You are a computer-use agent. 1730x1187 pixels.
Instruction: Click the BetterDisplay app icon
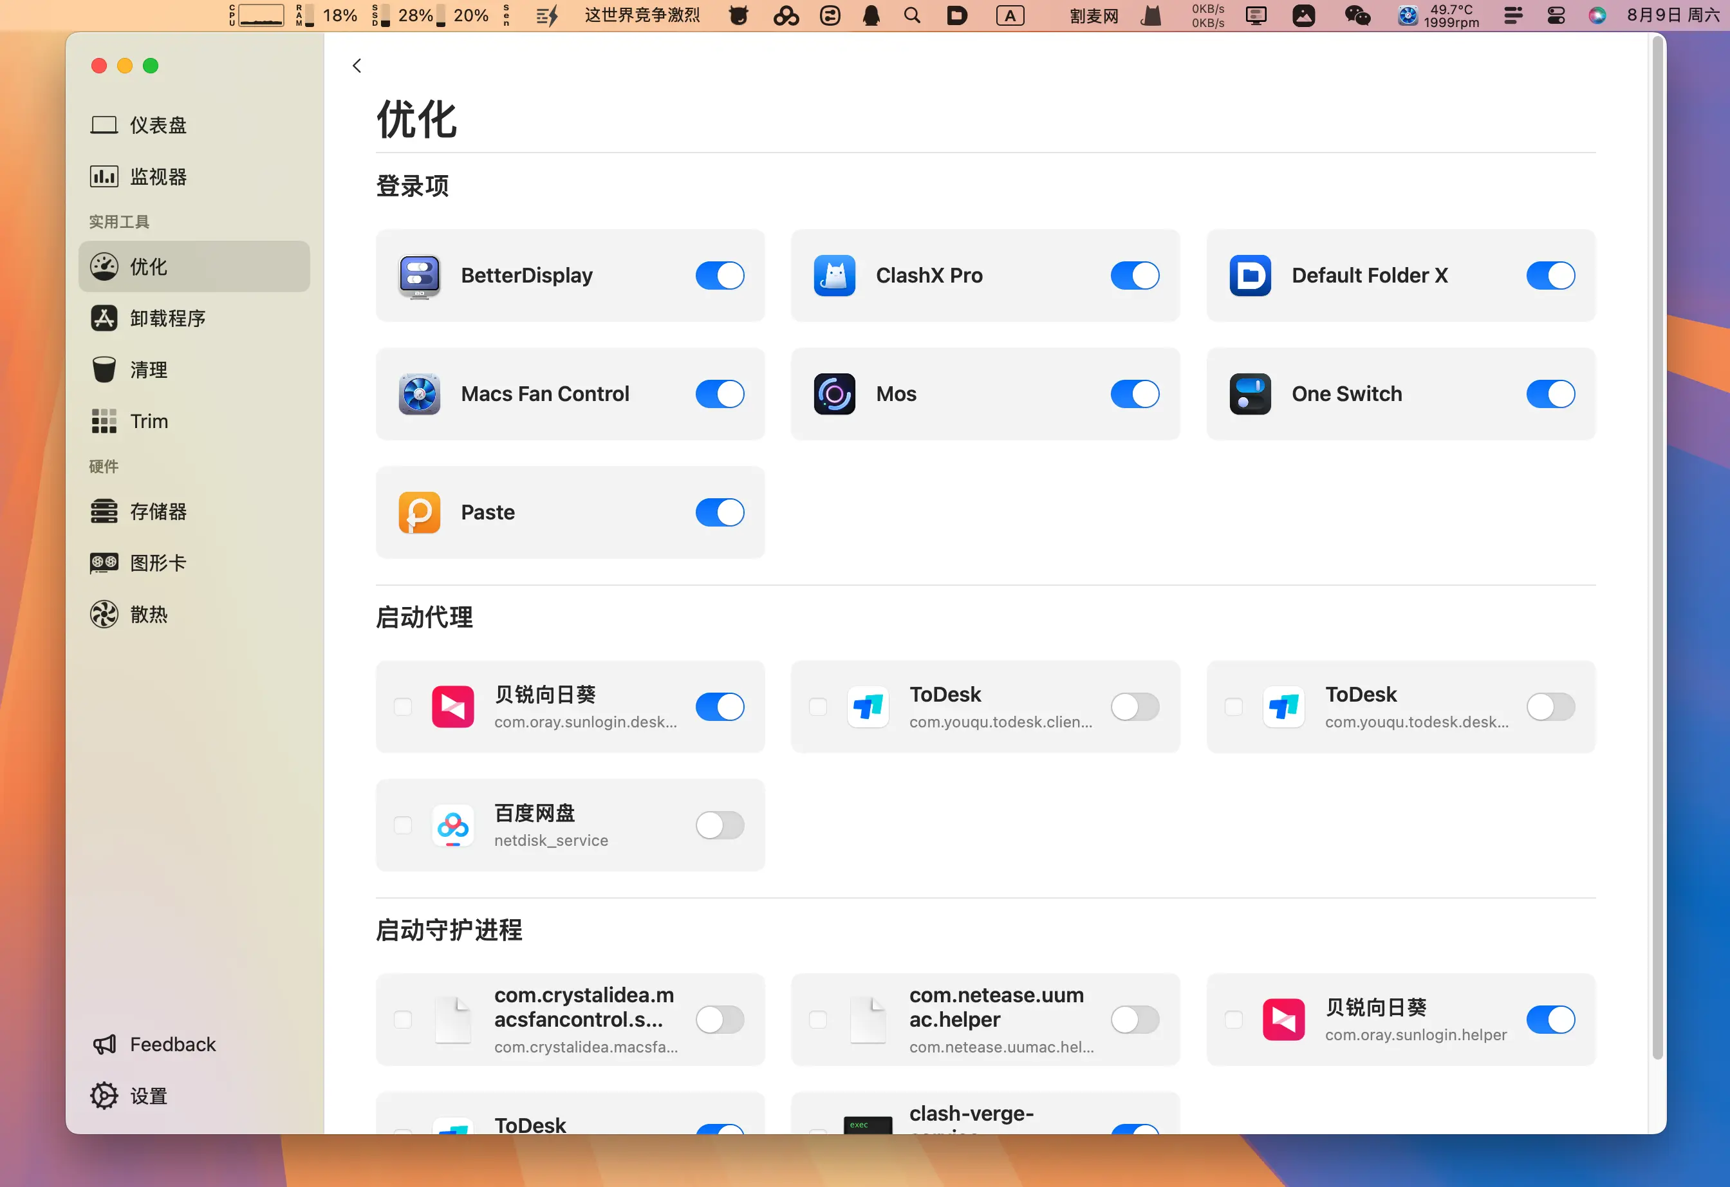pyautogui.click(x=419, y=276)
